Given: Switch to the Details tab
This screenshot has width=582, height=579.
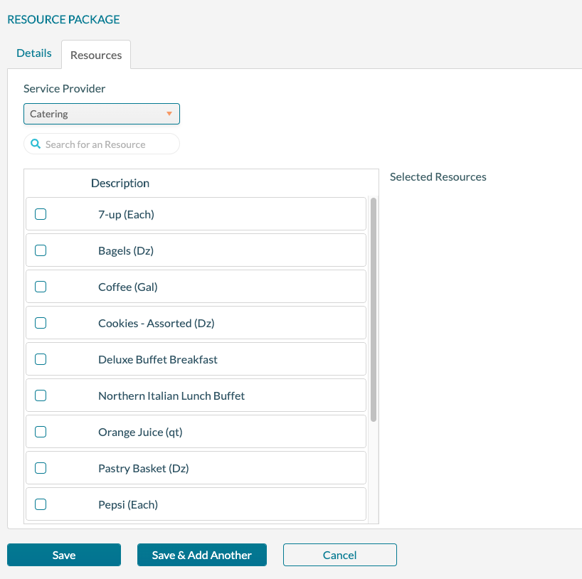Looking at the screenshot, I should [x=33, y=53].
